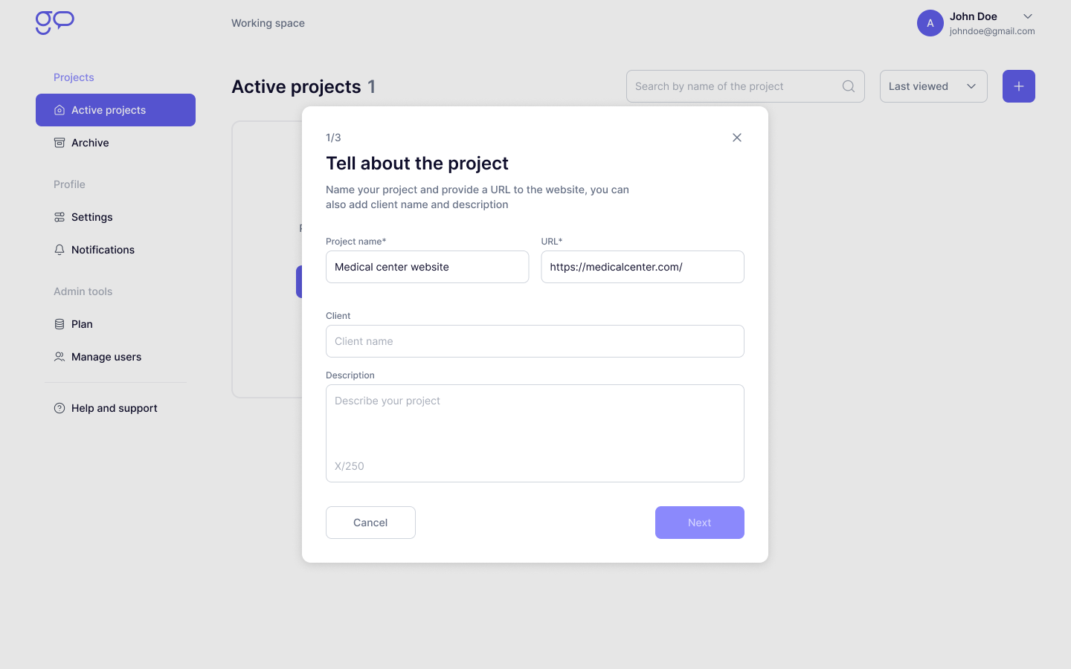Click the Help and support question icon
Viewport: 1071px width, 669px height.
pyautogui.click(x=59, y=408)
